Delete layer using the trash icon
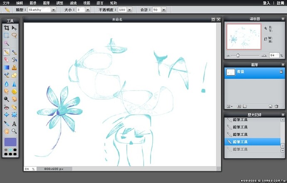Image resolution: width=287 pixels, height=183 pixels. coord(276,106)
